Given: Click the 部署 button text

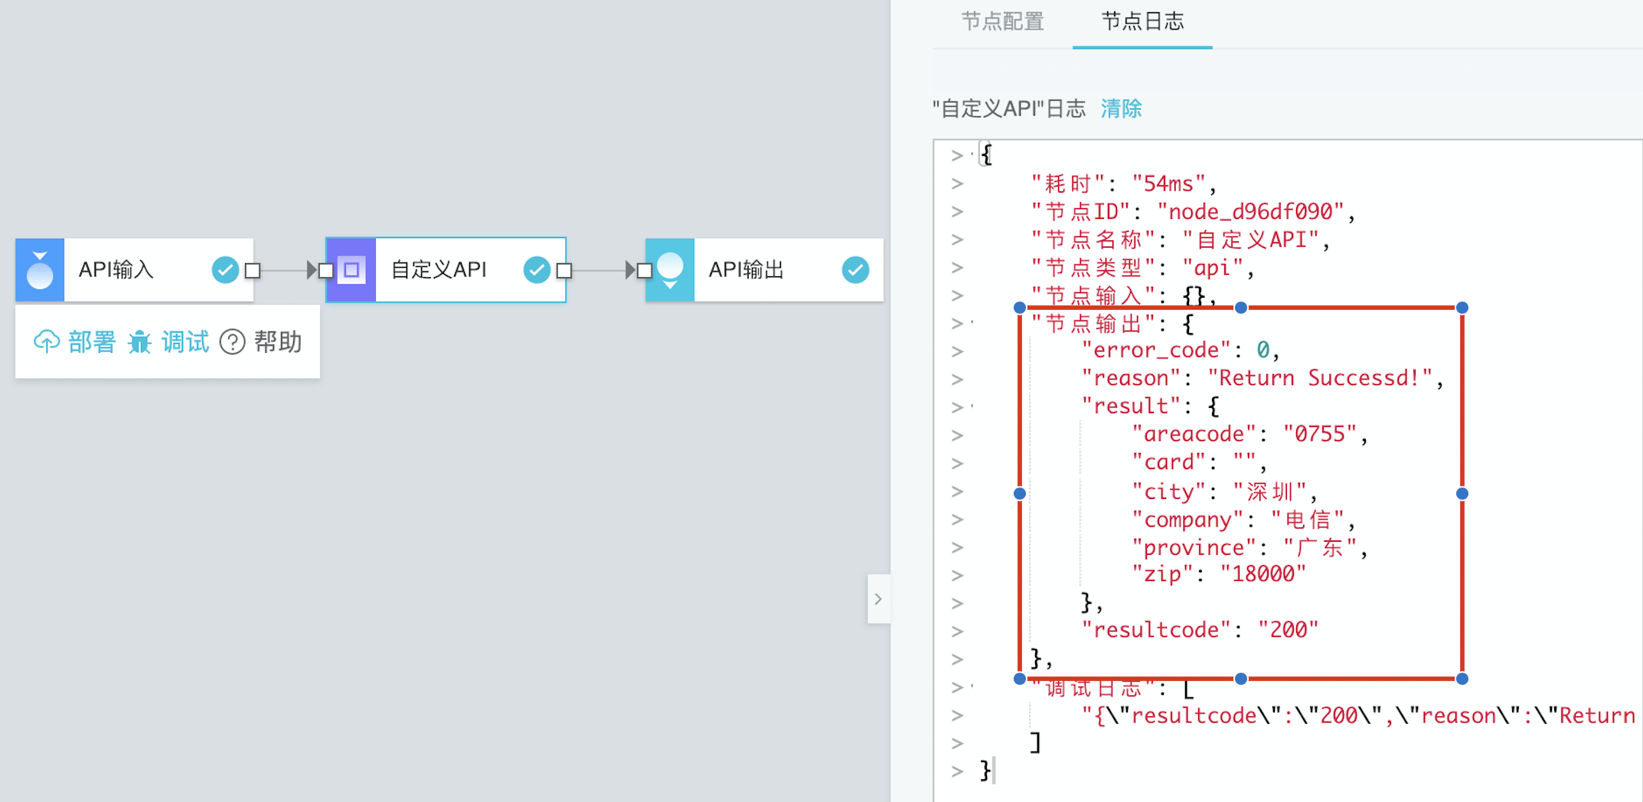Looking at the screenshot, I should pos(92,341).
